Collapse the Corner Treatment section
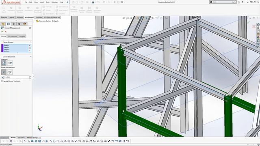The width and height of the screenshot is (260, 146). coord(30,57)
